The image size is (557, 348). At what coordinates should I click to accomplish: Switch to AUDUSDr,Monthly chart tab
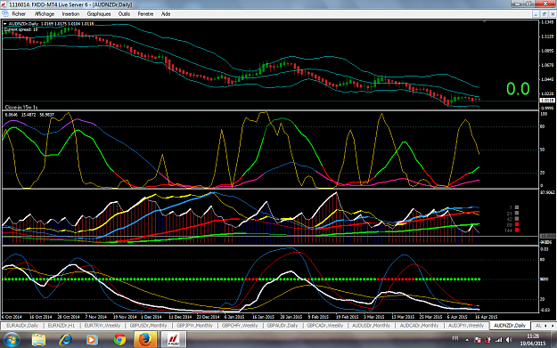click(x=371, y=325)
